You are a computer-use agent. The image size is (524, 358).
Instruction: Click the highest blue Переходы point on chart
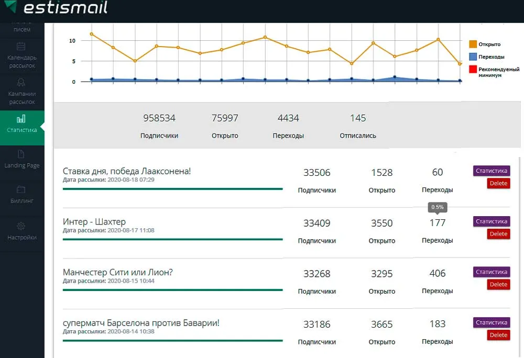[395, 77]
